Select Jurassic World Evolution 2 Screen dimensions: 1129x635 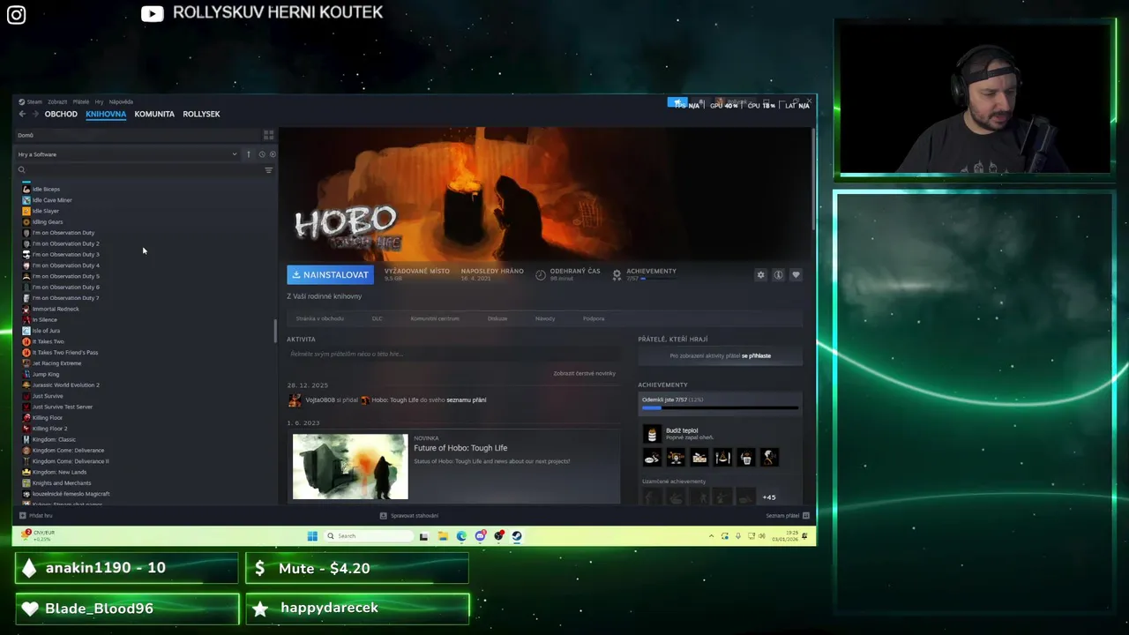[x=65, y=385]
